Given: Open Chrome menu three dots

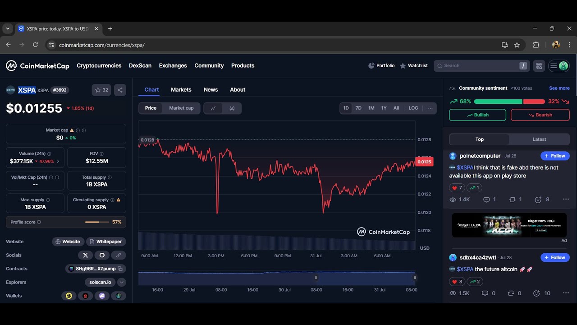Looking at the screenshot, I should 570,45.
